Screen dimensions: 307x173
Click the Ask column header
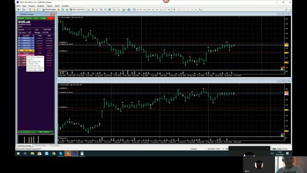[40, 36]
